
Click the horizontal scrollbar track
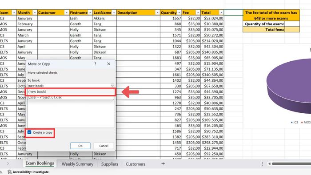(x=291, y=164)
